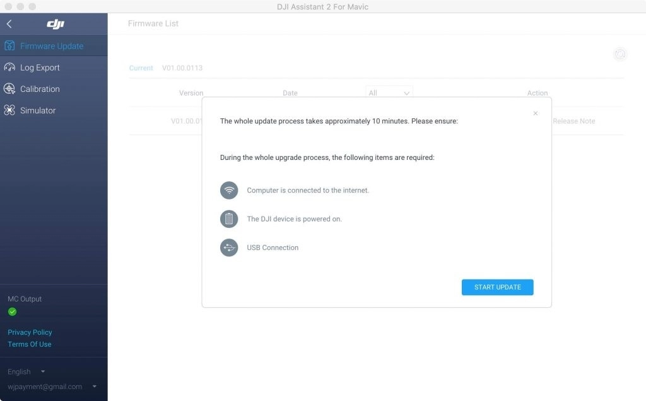The image size is (646, 401).
Task: Click the Version column header
Action: click(x=191, y=93)
